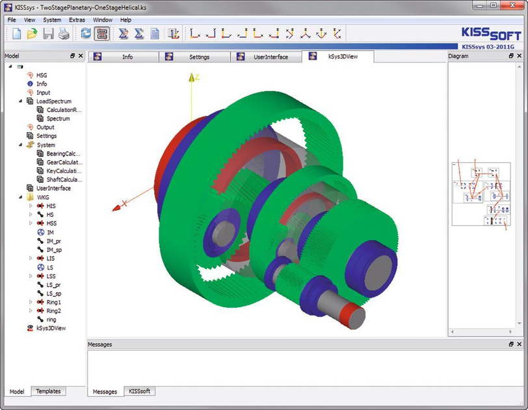The height and width of the screenshot is (410, 528).
Task: Click the plain blue sigma icon
Action: (139, 34)
